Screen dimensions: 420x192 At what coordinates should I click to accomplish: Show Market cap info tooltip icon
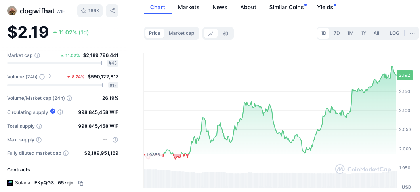point(37,55)
